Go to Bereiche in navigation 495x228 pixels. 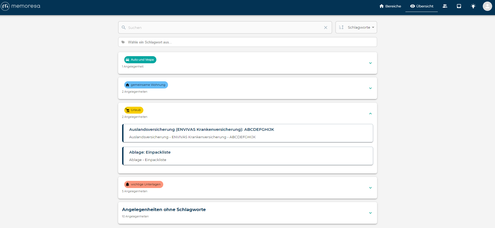(x=390, y=6)
